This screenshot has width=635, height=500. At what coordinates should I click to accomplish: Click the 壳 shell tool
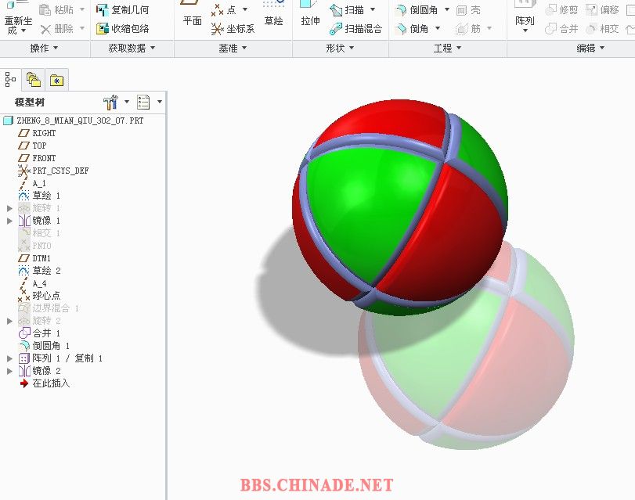tap(468, 9)
